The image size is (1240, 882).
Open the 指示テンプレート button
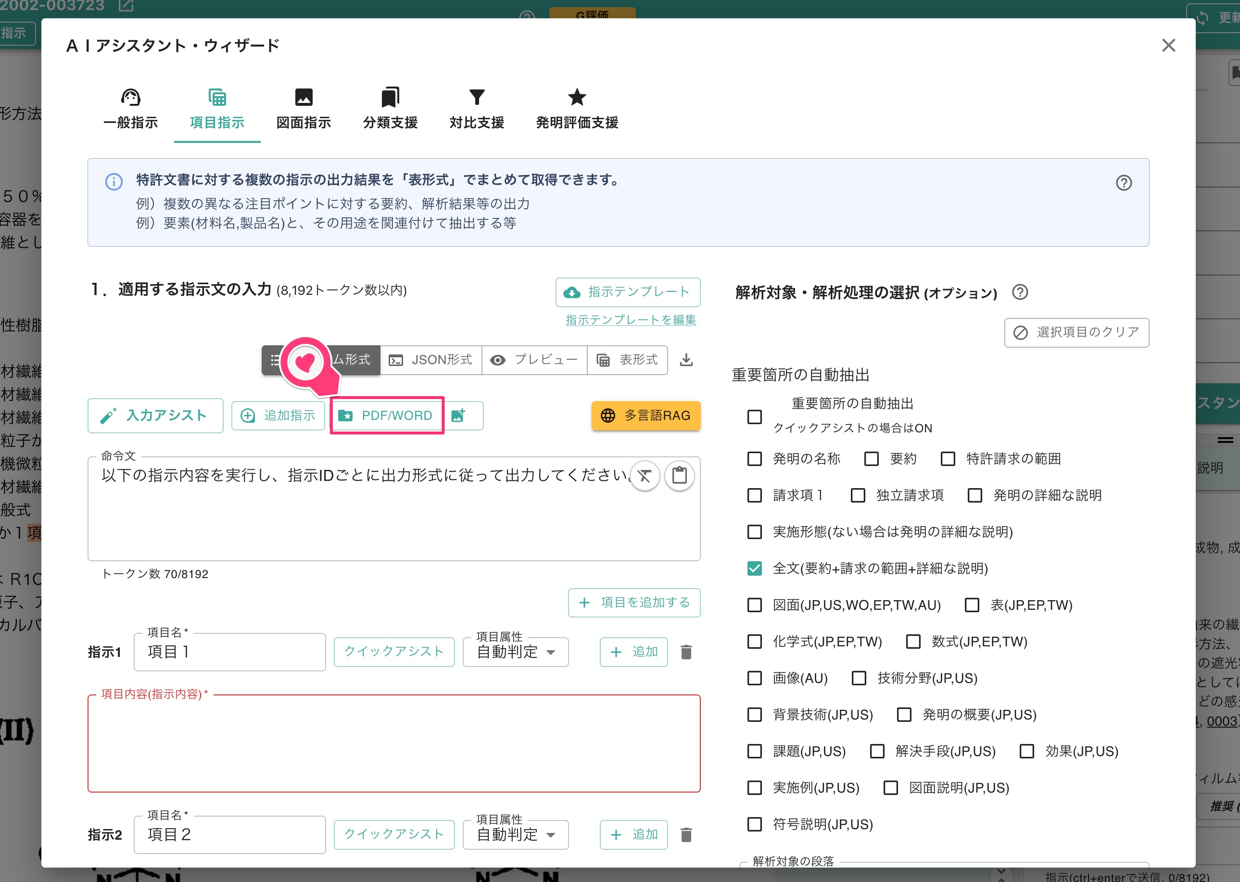coord(627,292)
